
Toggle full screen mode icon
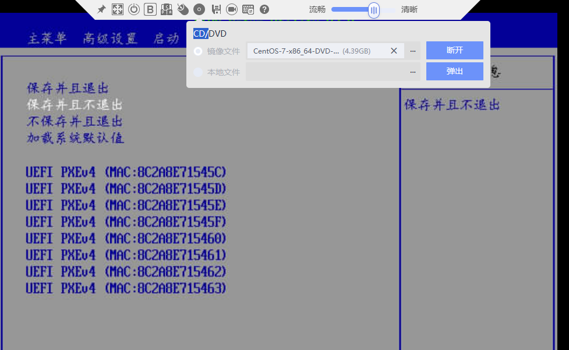click(118, 9)
